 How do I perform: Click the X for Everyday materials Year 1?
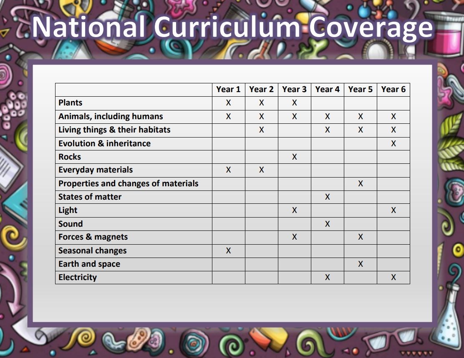(228, 170)
